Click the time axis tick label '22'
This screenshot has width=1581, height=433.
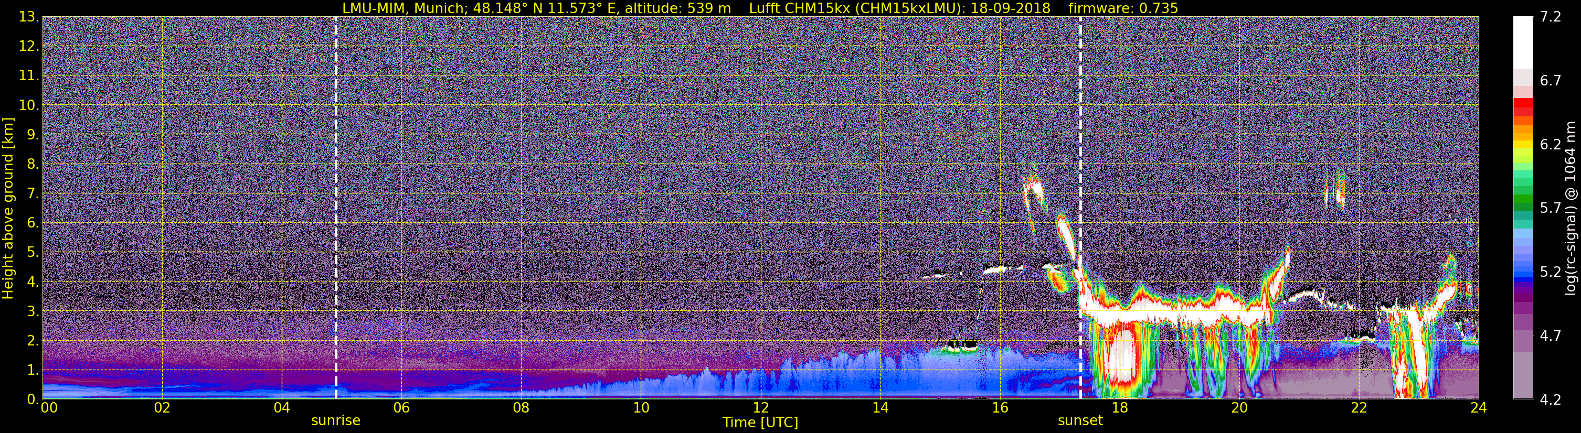(x=1359, y=408)
